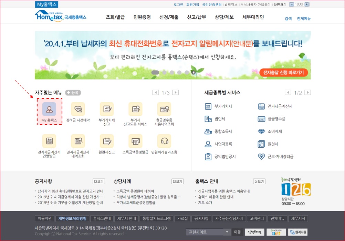Open 이용약관 footer link
This screenshot has height=241, width=345.
(45, 218)
